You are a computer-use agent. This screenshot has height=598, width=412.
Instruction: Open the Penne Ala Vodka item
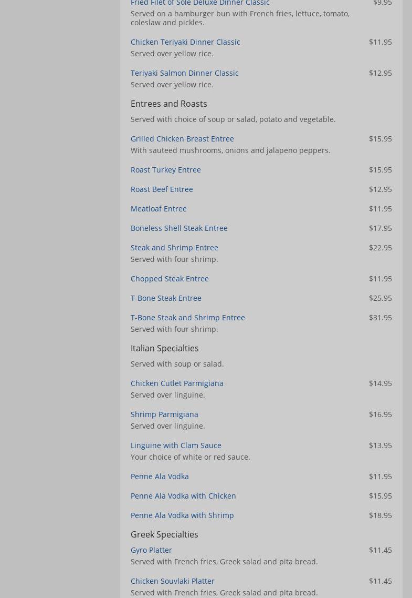[160, 477]
